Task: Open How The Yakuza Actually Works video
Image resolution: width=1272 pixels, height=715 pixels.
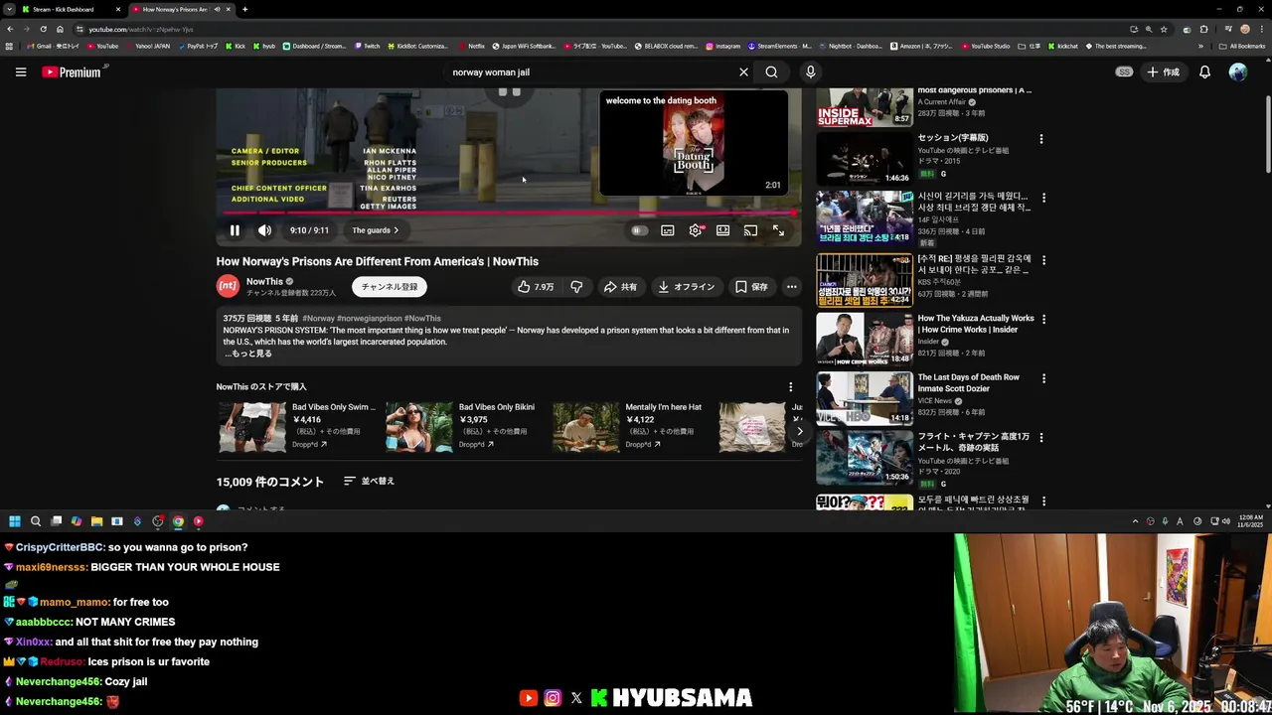Action: (x=924, y=340)
